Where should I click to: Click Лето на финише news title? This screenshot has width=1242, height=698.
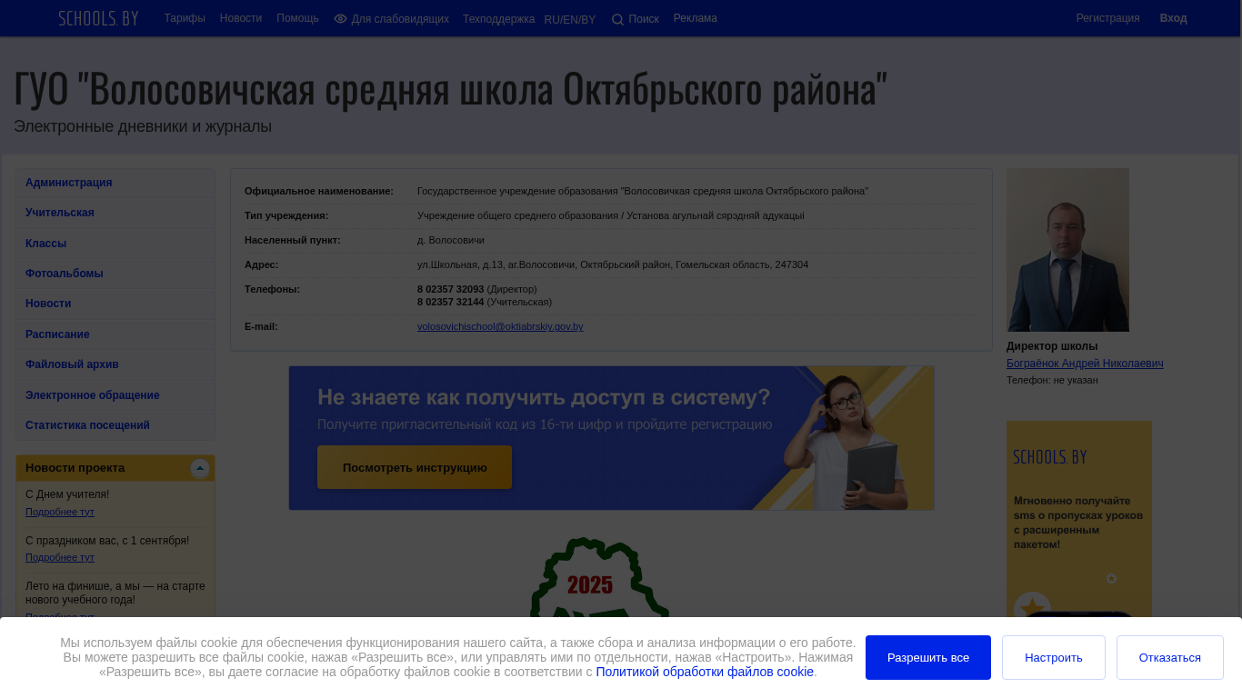point(115,593)
